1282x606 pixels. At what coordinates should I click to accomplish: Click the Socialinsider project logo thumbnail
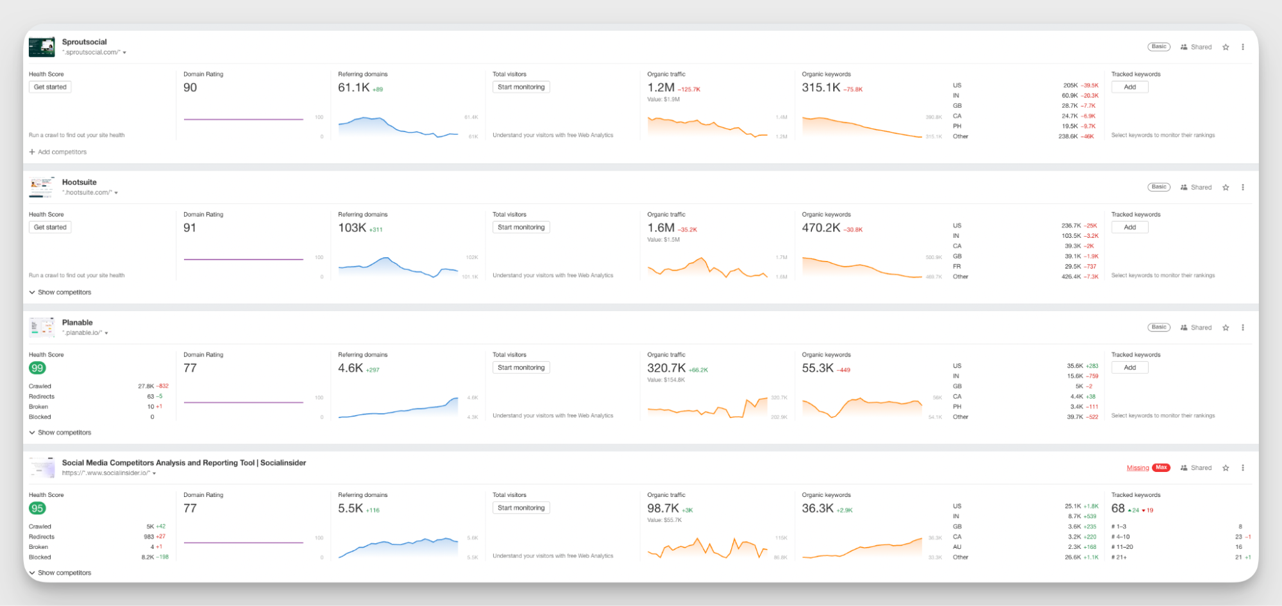(x=42, y=467)
